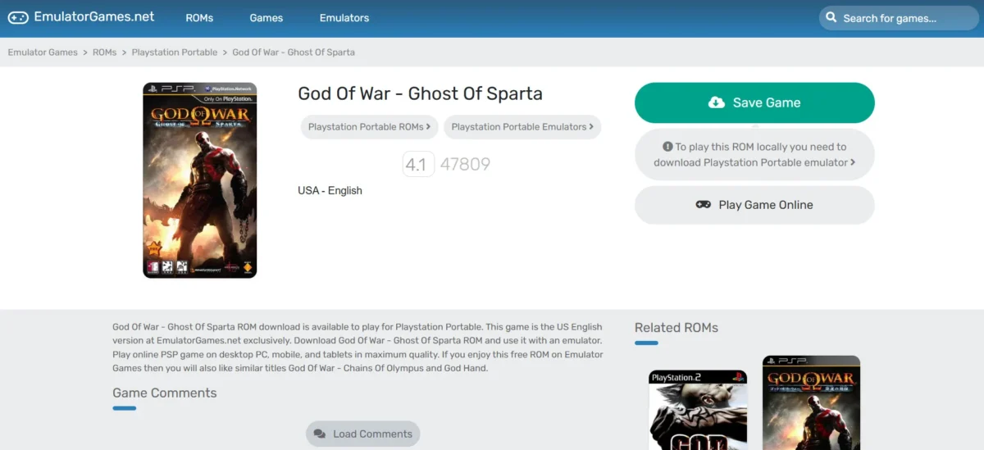Click Load Comments button
The height and width of the screenshot is (450, 984).
pos(363,434)
